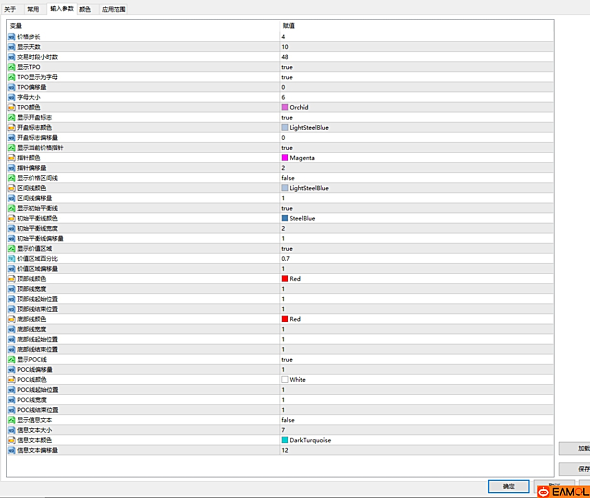Image resolution: width=590 pixels, height=498 pixels.
Task: Click the 加载 button
Action: click(575, 449)
